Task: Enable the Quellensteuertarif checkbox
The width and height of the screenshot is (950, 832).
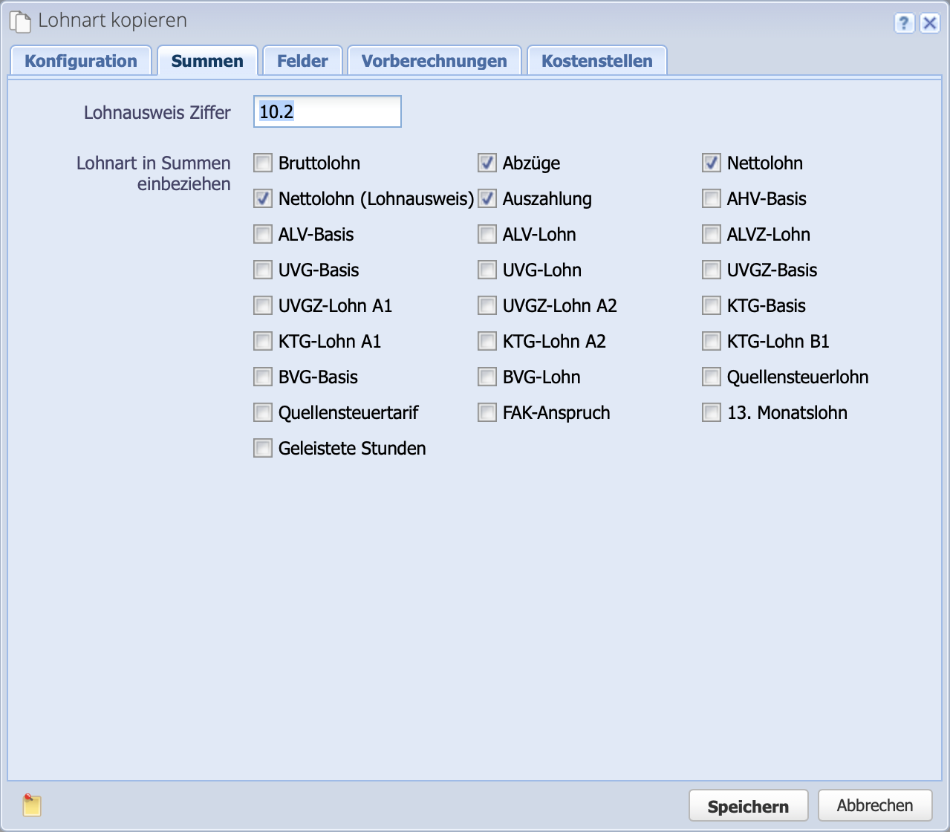Action: (x=262, y=412)
